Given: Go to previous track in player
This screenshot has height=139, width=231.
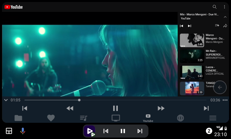Looking at the screenshot, I should (x=25, y=108).
